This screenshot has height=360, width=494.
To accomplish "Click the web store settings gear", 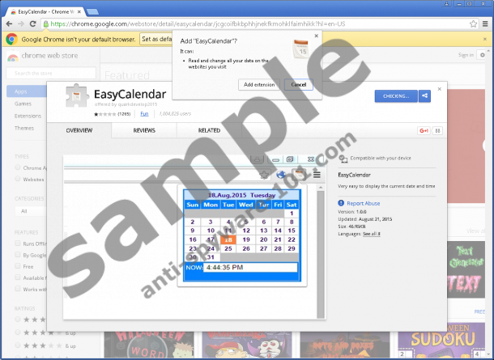I will point(483,55).
